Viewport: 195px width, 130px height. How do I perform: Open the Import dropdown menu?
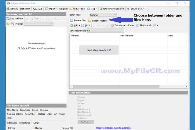[x=51, y=9]
